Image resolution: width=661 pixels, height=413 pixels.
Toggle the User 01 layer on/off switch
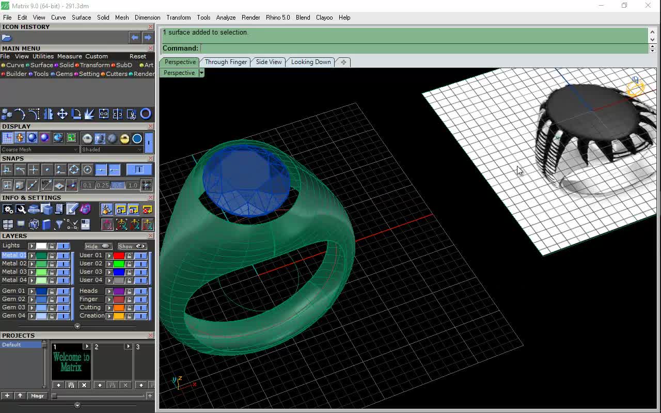(x=140, y=256)
